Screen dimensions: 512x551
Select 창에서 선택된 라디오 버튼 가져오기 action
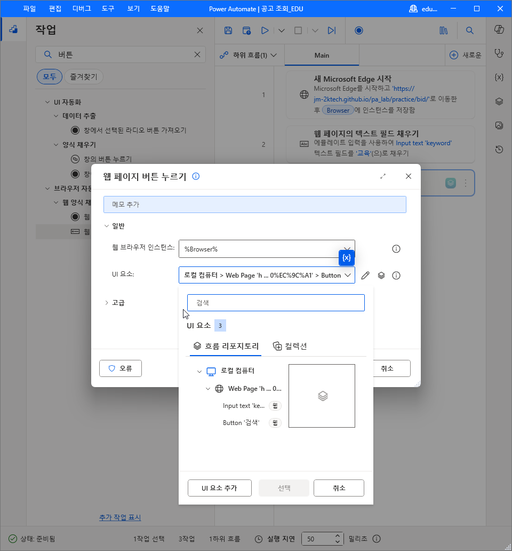[129, 130]
